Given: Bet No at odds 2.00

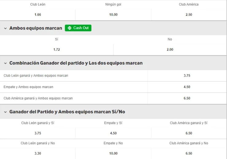Looking at the screenshot, I should pos(170,50).
